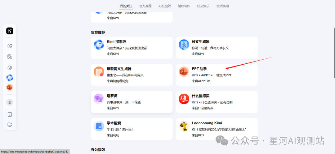This screenshot has height=154, width=335.
Task: Switch to 辅助写作 tab
Action: (x=184, y=6)
